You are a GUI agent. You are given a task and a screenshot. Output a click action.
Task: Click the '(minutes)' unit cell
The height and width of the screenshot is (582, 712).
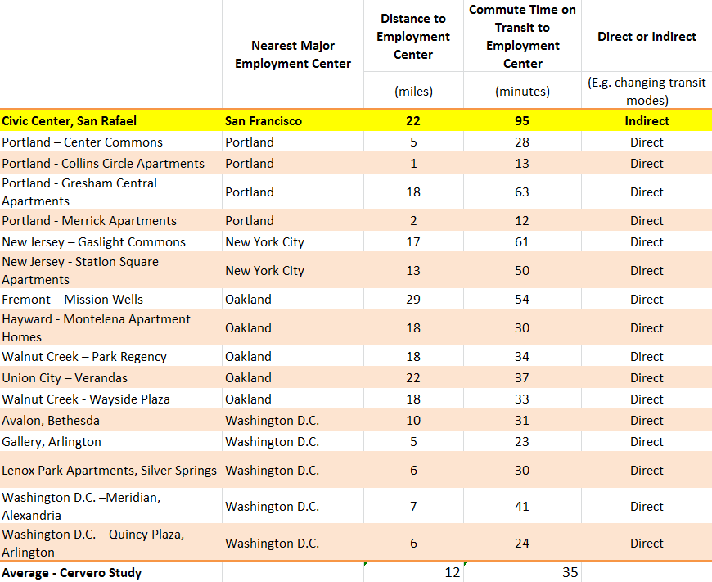tap(522, 92)
